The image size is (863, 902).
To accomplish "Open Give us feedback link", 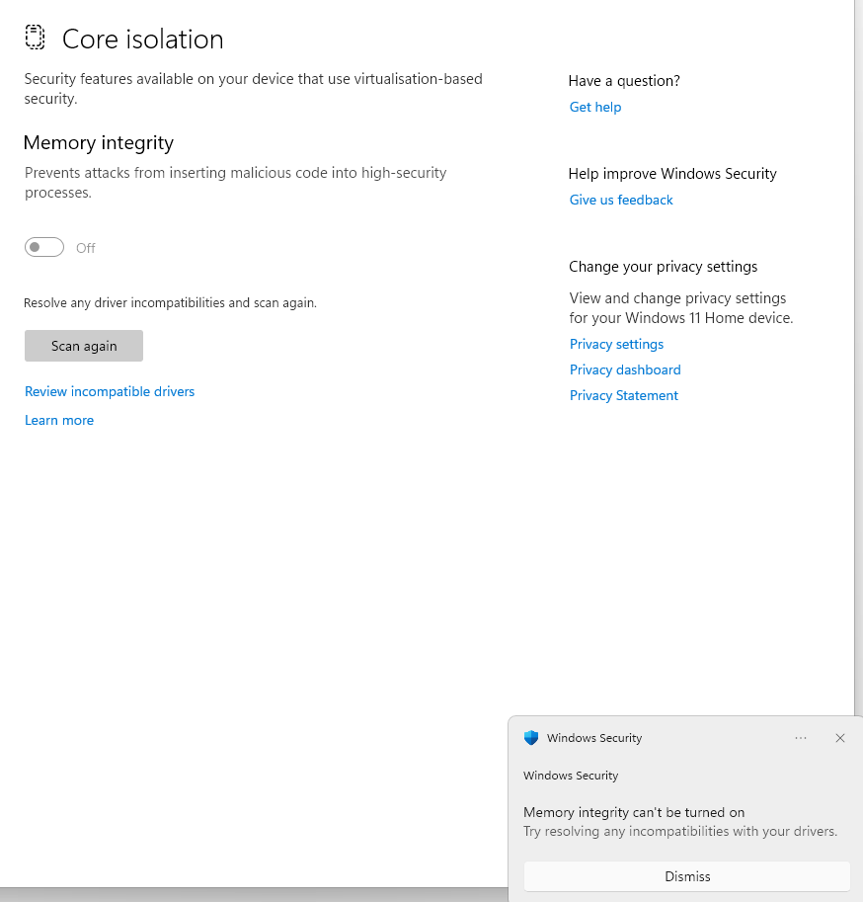I will (621, 200).
